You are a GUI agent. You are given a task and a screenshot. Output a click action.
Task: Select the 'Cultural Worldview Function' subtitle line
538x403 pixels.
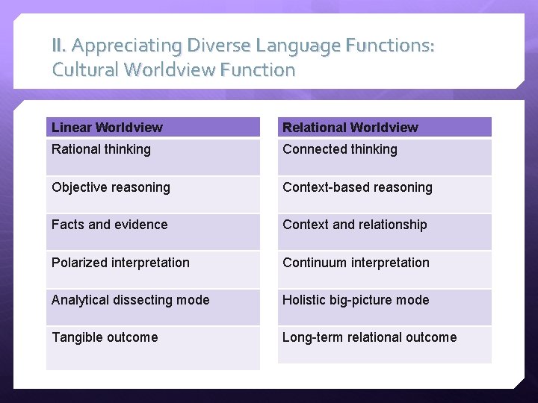coord(173,69)
